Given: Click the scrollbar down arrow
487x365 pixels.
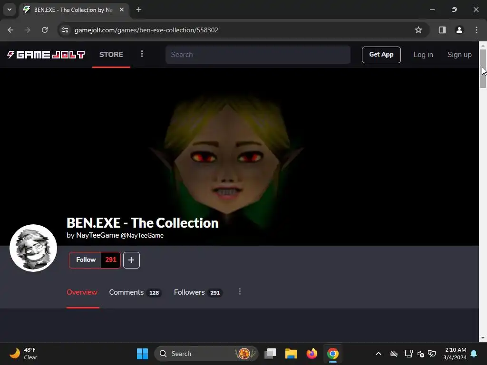Looking at the screenshot, I should point(483,338).
